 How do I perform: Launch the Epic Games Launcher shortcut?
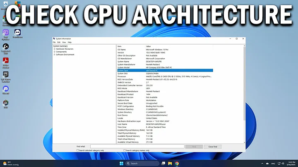pyautogui.click(x=6, y=77)
